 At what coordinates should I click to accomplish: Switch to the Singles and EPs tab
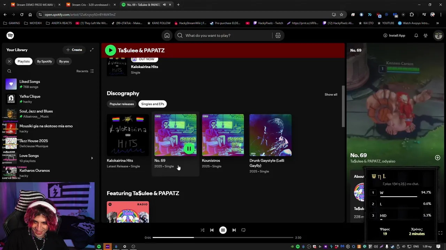[x=153, y=104]
